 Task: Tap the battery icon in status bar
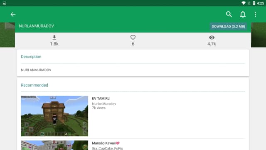click(254, 3)
